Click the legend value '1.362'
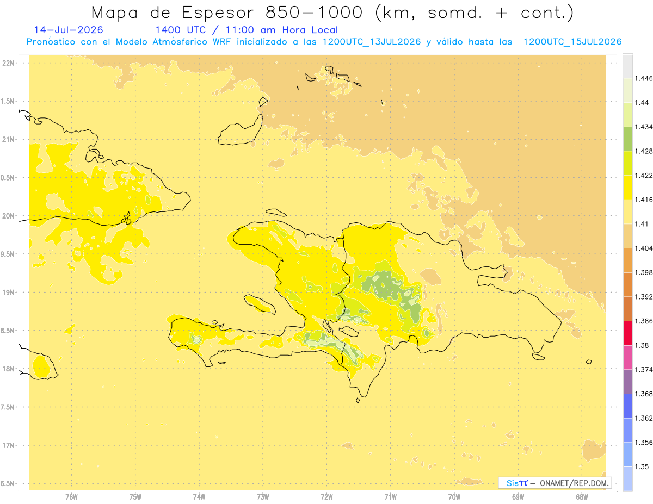Viewport: 653px width, 504px height. 644,418
